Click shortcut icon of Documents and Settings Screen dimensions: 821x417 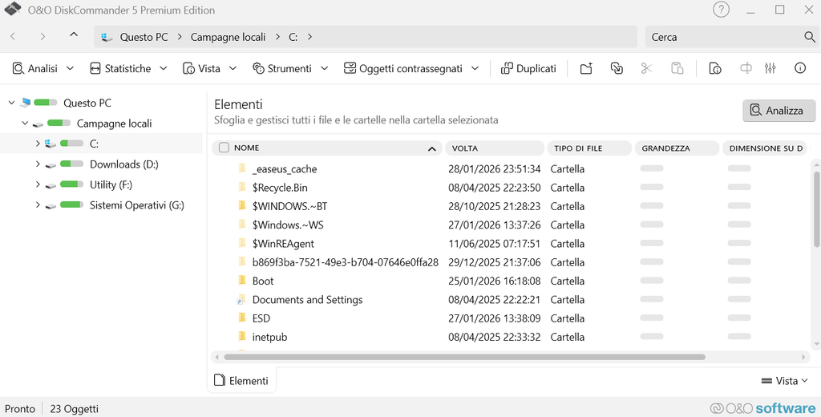(x=241, y=300)
